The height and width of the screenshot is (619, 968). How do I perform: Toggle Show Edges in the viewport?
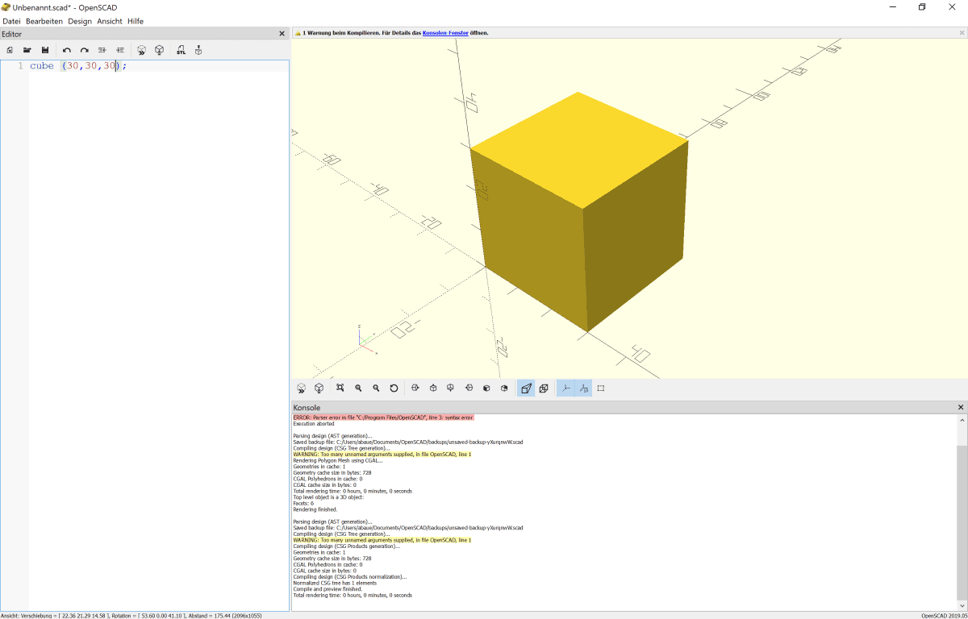tap(601, 388)
